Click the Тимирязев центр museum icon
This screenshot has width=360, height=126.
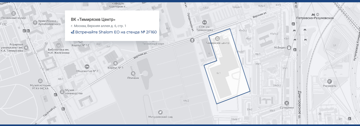pos(217,39)
